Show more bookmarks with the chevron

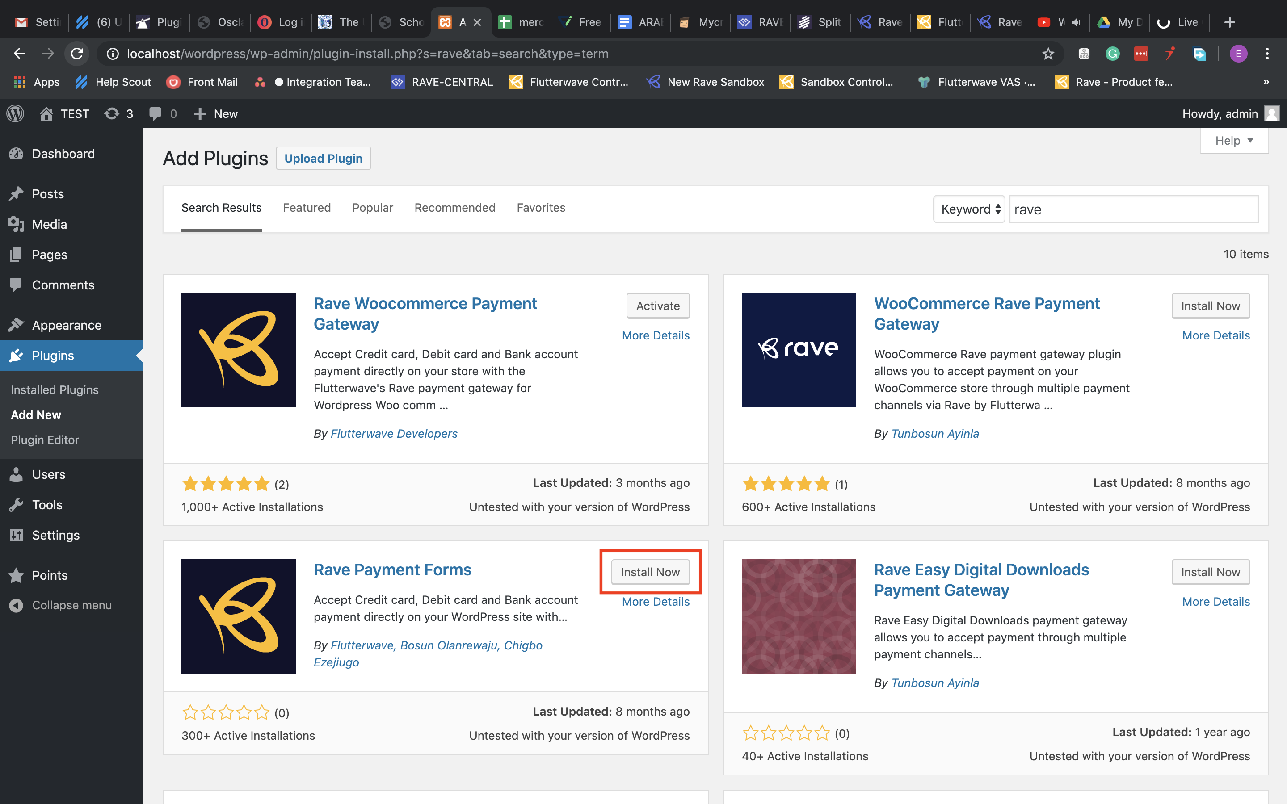pyautogui.click(x=1266, y=82)
